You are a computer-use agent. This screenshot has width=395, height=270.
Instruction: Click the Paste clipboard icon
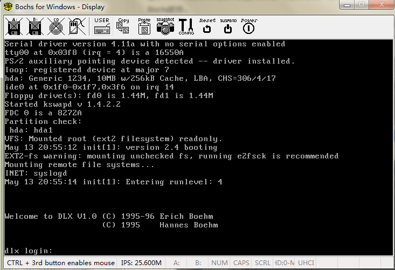[144, 26]
